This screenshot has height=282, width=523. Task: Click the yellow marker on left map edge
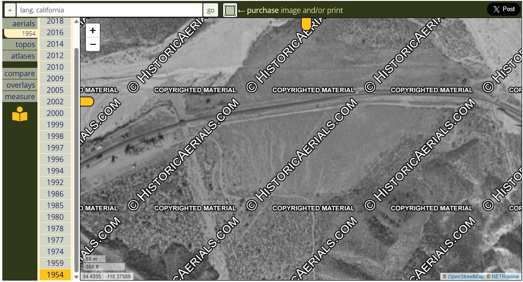coord(86,102)
